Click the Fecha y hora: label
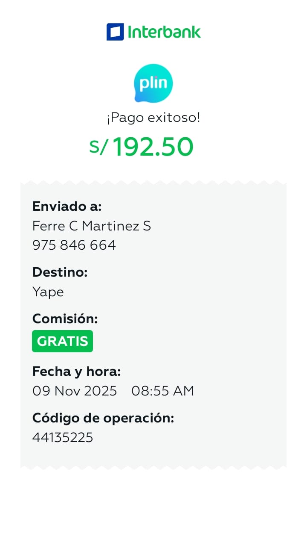 77,372
